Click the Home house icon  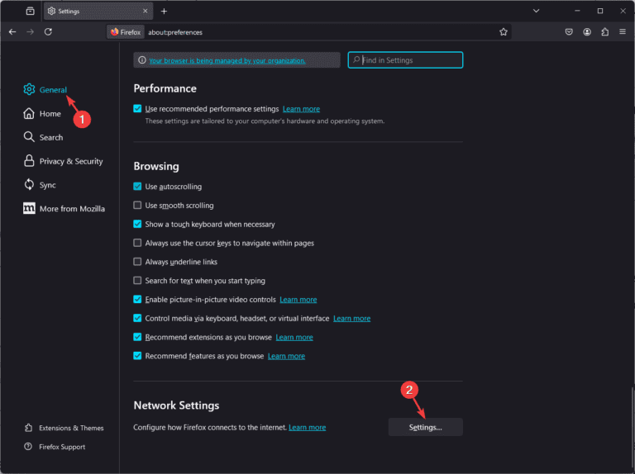click(x=29, y=114)
